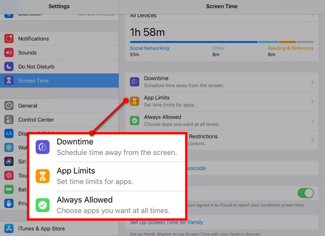Open Do Not Disturb moon icon
This screenshot has height=236, width=325.
9,67
